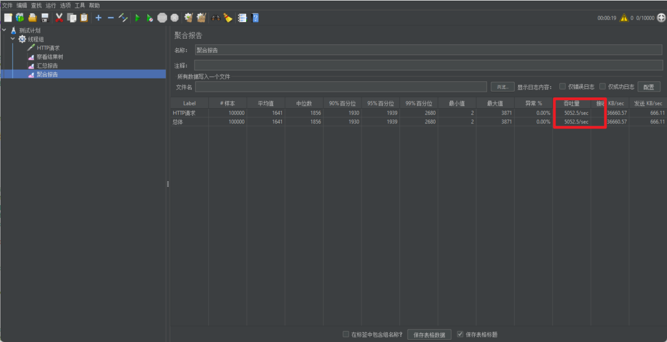The width and height of the screenshot is (667, 342).
Task: Open the 选项 menu
Action: coord(65,5)
